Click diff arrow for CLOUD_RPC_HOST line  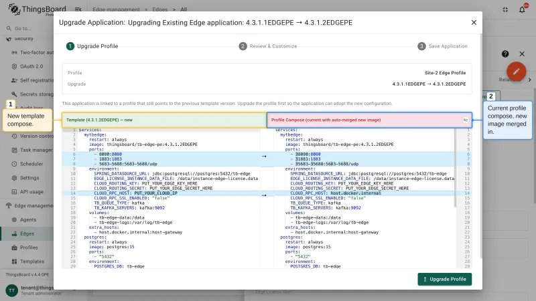click(264, 195)
